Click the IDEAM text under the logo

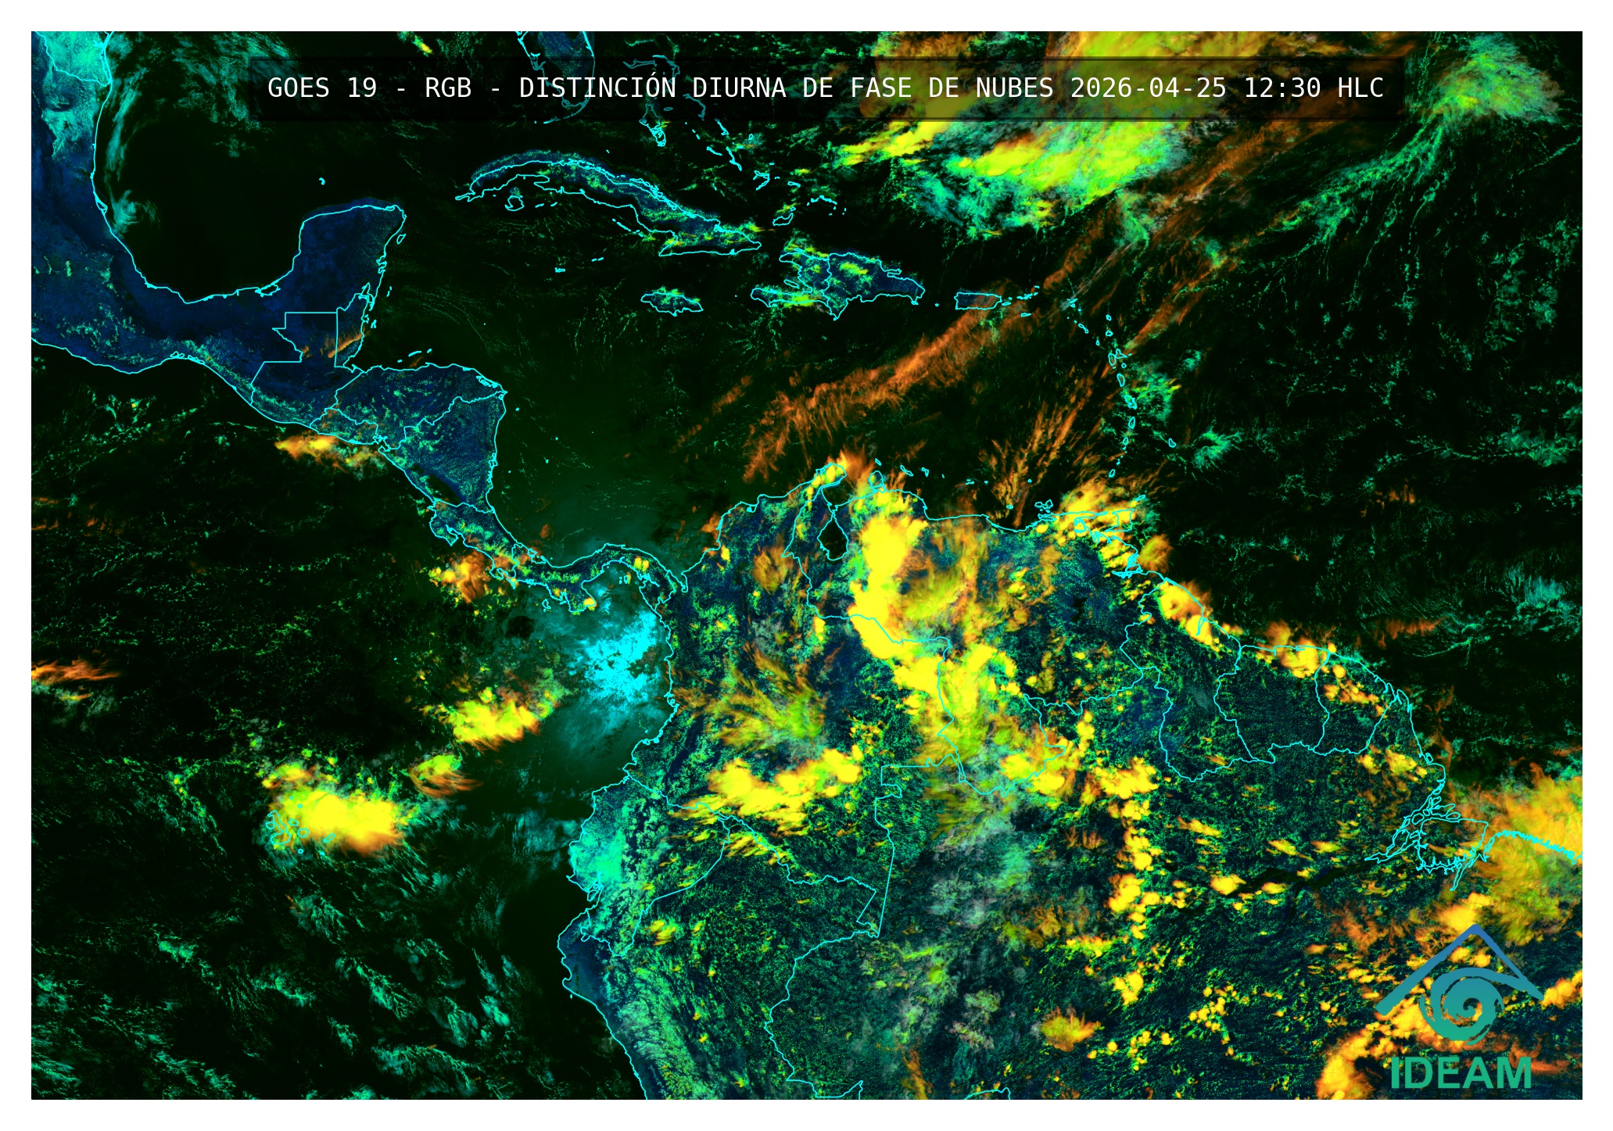tap(1461, 1072)
